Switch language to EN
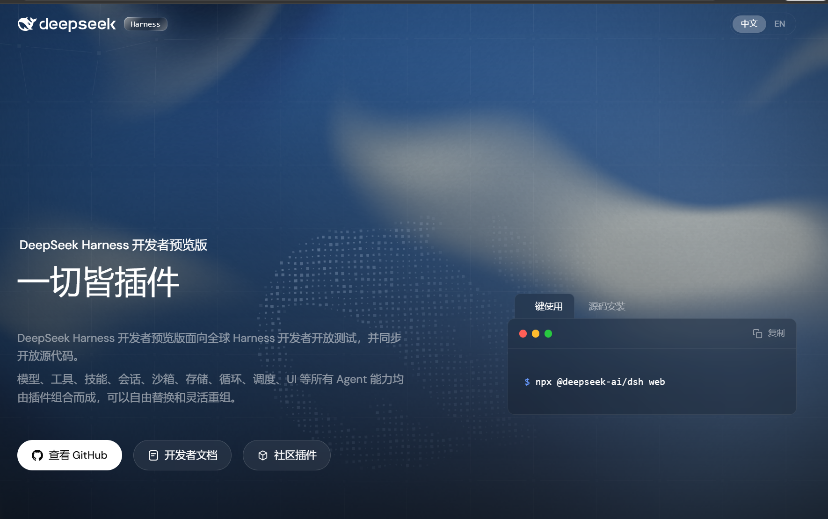828x519 pixels. click(x=779, y=24)
